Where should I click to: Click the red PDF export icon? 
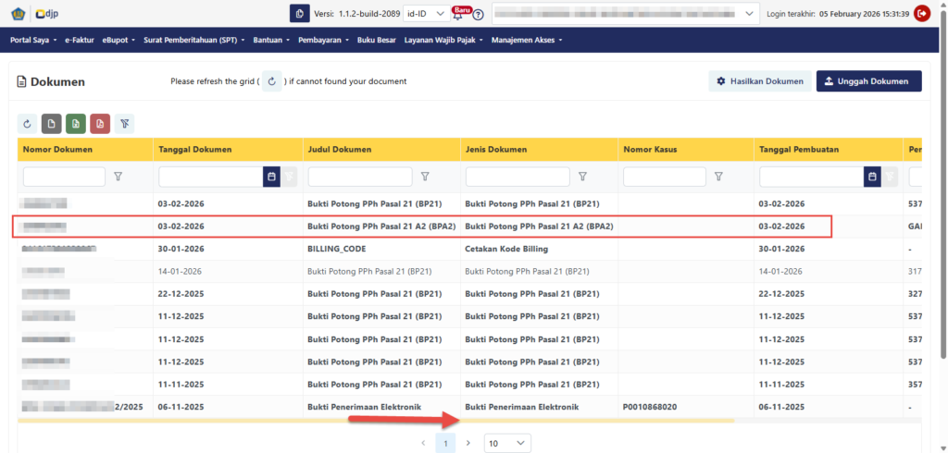100,124
